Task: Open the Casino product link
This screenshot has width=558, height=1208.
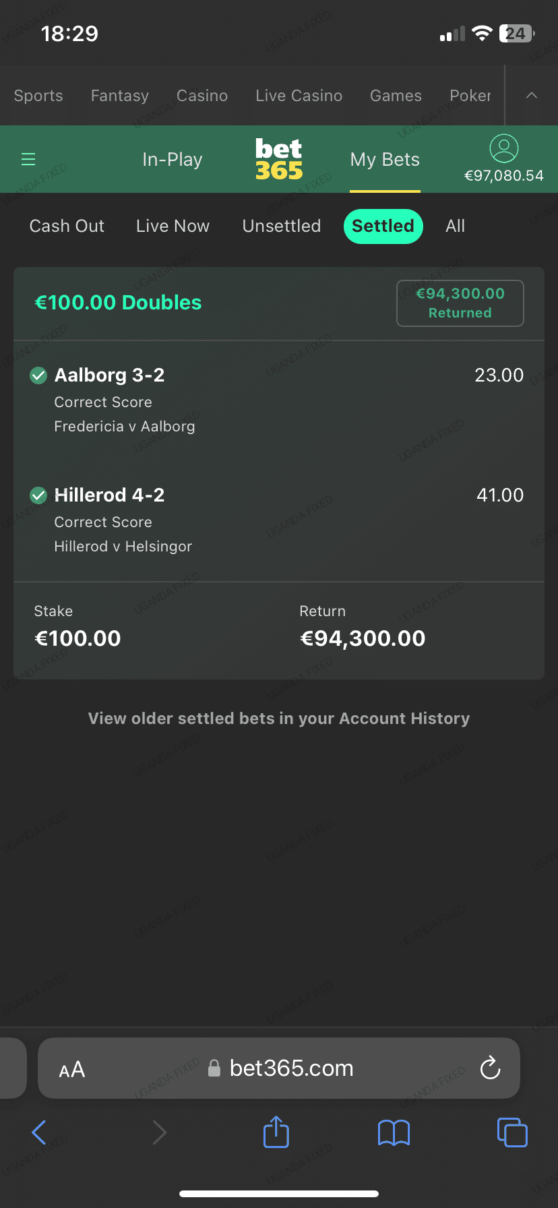Action: pos(202,96)
